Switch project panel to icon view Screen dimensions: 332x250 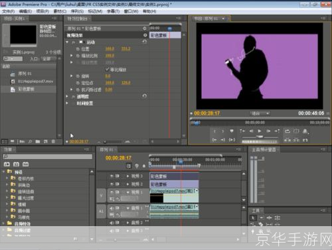(13, 141)
